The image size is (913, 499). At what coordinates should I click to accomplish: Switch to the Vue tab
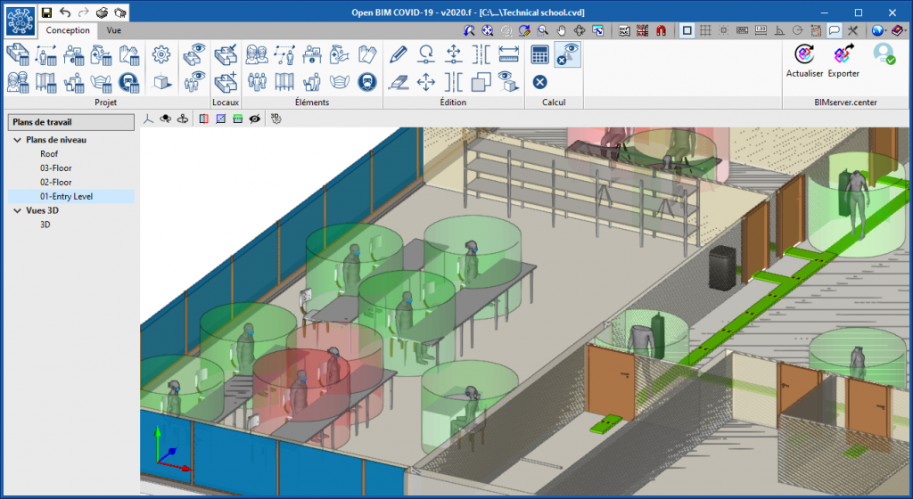tap(114, 29)
